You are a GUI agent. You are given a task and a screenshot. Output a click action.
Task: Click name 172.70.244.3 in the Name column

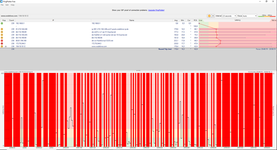coord(96,44)
